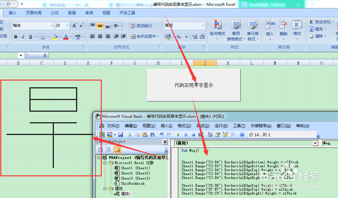338x198 pixels.
Task: Increase font size with the large A icon
Action: [74, 26]
